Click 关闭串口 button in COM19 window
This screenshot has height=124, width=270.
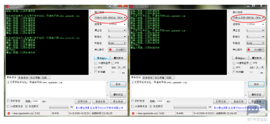(117, 50)
